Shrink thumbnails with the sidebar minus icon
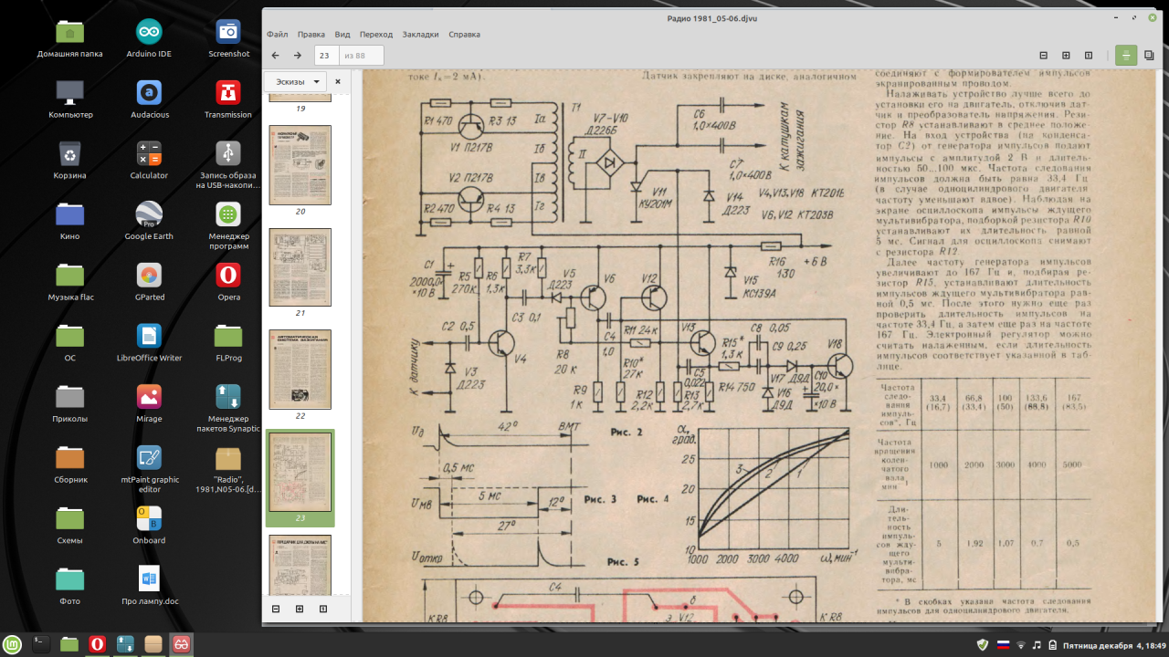This screenshot has height=657, width=1169. 276,609
